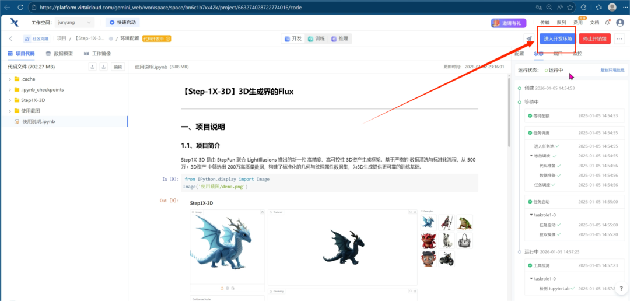This screenshot has height=301, width=630.
Task: Collapse taskrole1-0 under 工具检测
Action: click(x=531, y=278)
